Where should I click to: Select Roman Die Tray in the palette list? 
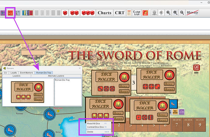click(62, 80)
